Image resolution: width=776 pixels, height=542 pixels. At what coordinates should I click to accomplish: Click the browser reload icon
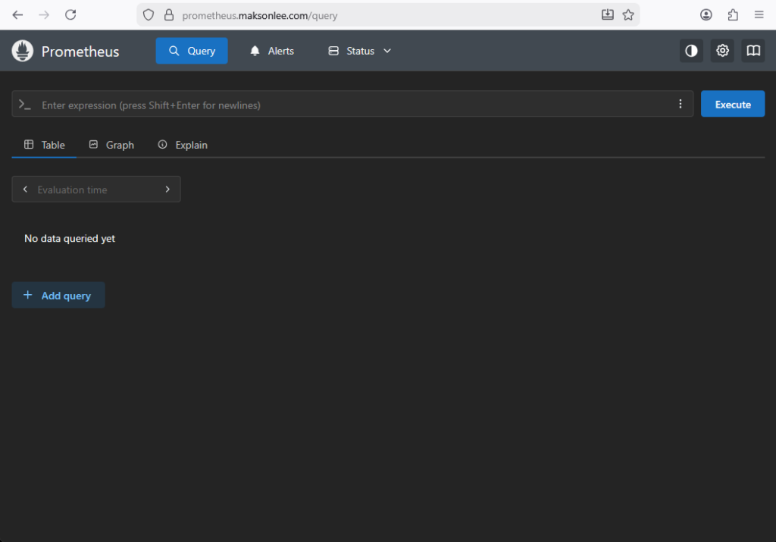point(70,14)
